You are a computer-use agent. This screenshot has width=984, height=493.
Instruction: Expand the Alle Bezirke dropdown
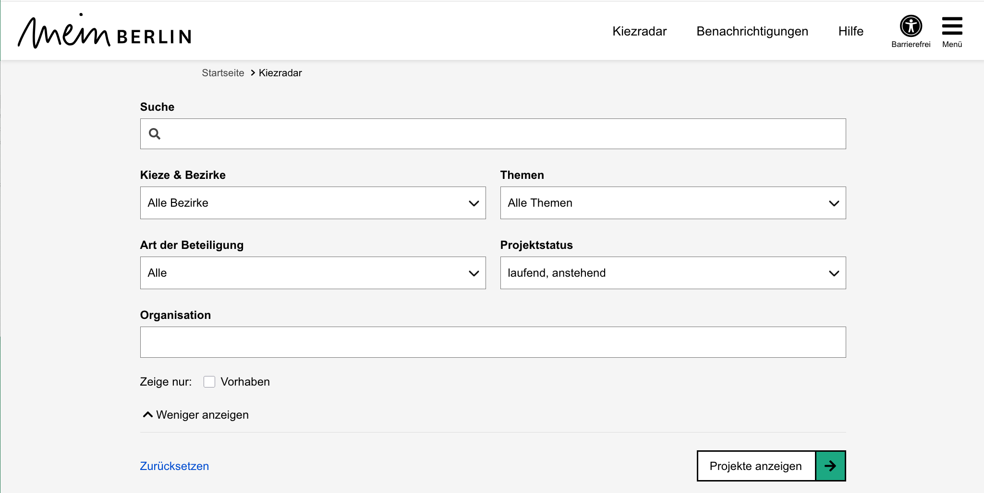pos(313,203)
